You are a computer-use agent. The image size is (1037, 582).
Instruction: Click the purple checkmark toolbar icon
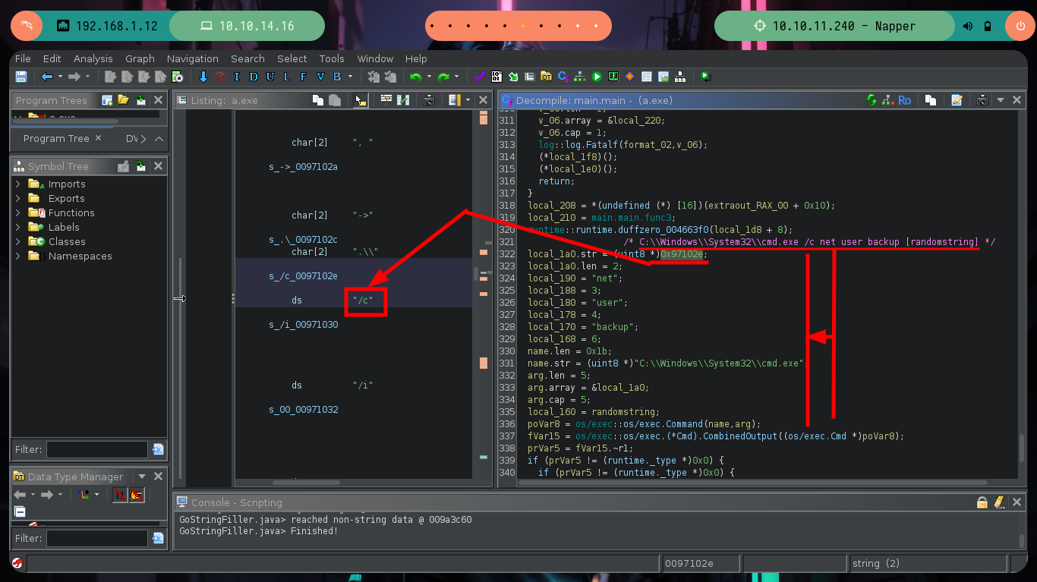tap(479, 77)
